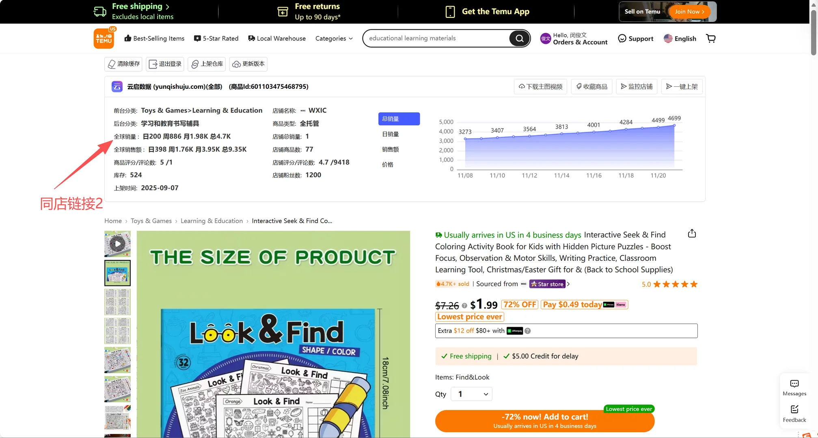Change language from English
The width and height of the screenshot is (818, 438).
[x=680, y=39]
